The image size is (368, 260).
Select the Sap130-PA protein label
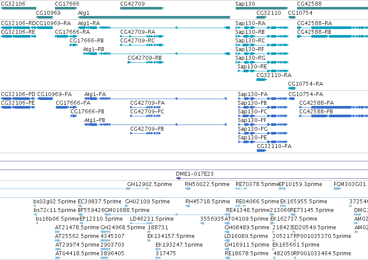tap(253, 94)
